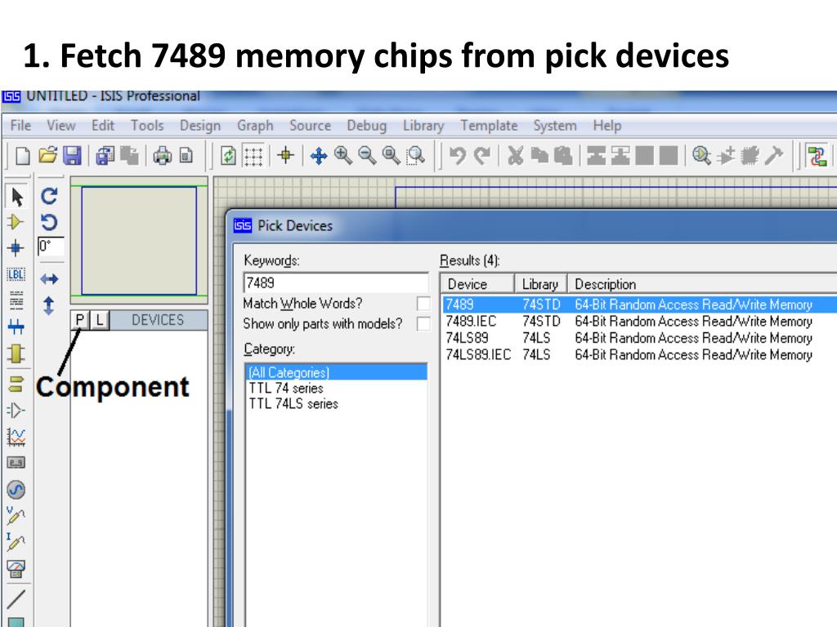Select the graph mode tool
Viewport: 837px width, 627px height.
pos(16,437)
